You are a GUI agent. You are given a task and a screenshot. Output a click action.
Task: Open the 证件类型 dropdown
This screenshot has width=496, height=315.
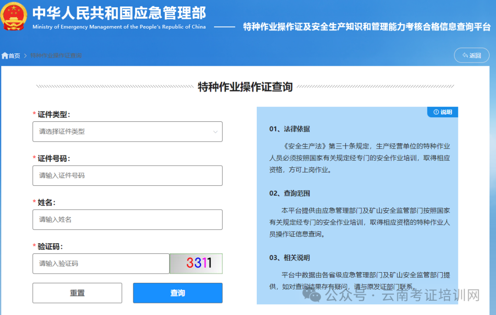pyautogui.click(x=128, y=132)
